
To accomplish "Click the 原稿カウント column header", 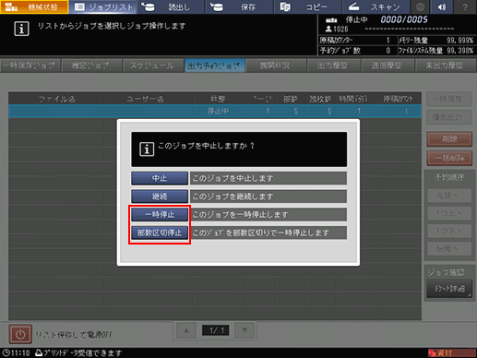I will [x=398, y=99].
